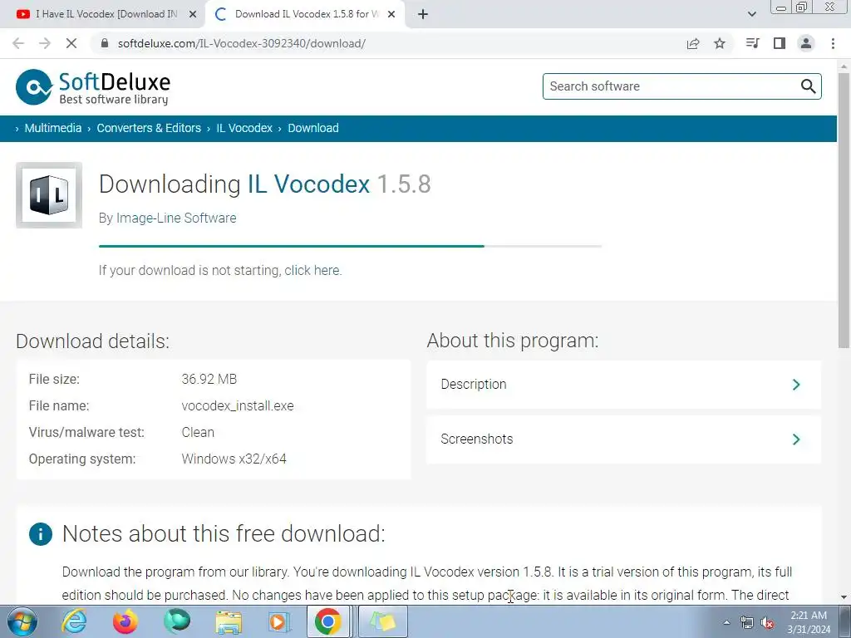Select the file name vocodex_install.exe
Image resolution: width=851 pixels, height=638 pixels.
click(238, 405)
